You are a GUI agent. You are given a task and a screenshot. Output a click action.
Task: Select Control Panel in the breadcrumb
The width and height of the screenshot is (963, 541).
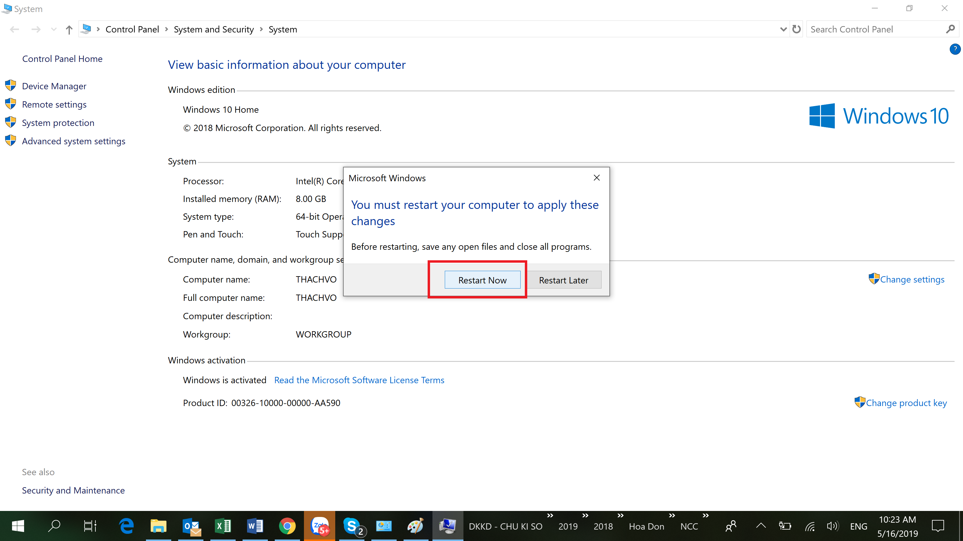(x=132, y=29)
